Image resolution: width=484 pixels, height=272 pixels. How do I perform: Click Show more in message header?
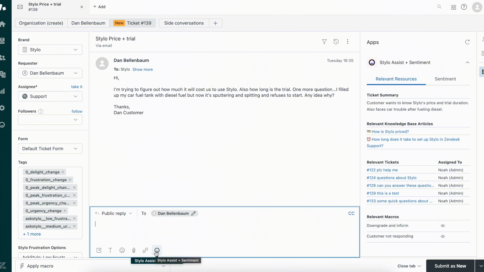(143, 70)
